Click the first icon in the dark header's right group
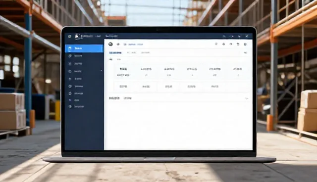Screen dimensions: 317x182 click(x=224, y=36)
